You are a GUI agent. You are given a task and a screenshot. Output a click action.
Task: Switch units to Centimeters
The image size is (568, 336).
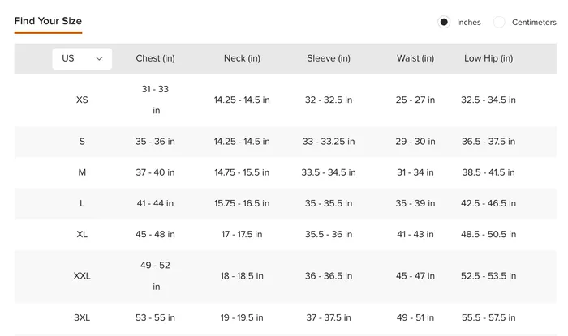coord(499,22)
